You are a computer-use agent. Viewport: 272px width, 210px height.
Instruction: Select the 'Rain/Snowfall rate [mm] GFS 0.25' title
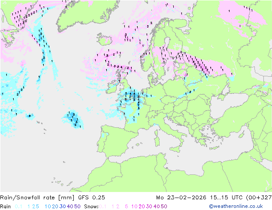(53, 198)
